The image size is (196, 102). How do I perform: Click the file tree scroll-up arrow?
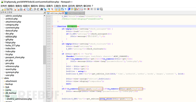45,16
